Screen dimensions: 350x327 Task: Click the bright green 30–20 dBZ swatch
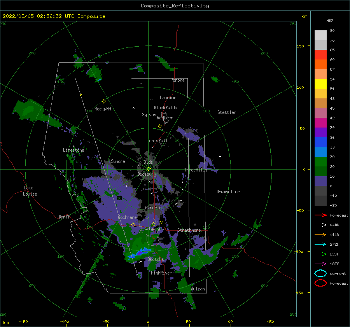[x=320, y=162]
